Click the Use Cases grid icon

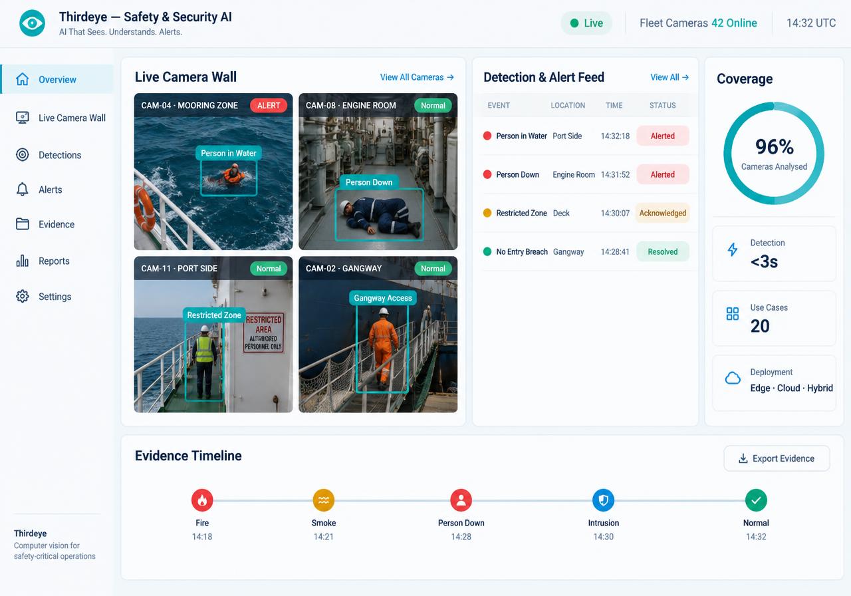tap(733, 314)
